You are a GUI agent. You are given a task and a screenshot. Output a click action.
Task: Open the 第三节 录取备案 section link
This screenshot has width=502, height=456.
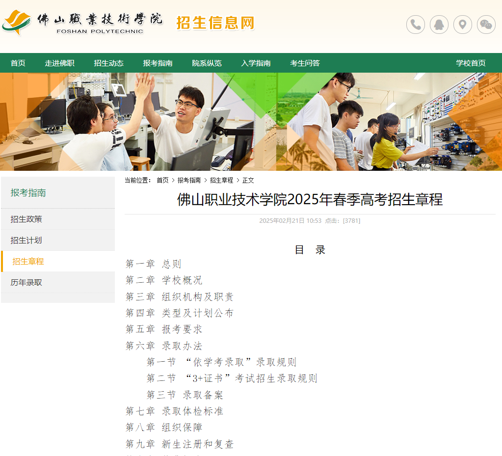point(185,395)
